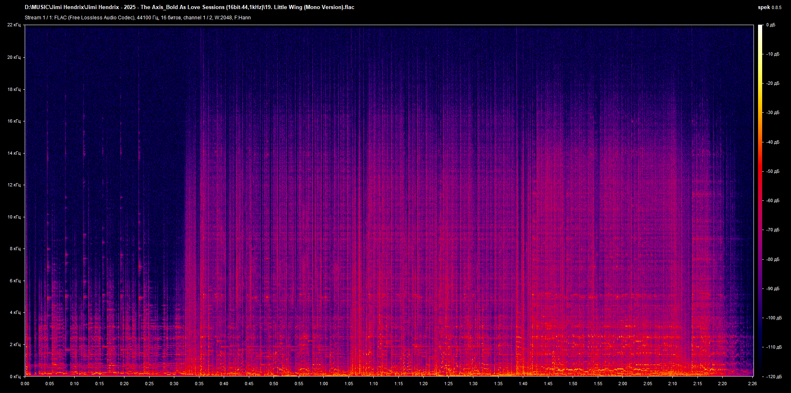Click the 1:00 mark on the time axis
Viewport: 791px width, 393px height.
(x=324, y=383)
